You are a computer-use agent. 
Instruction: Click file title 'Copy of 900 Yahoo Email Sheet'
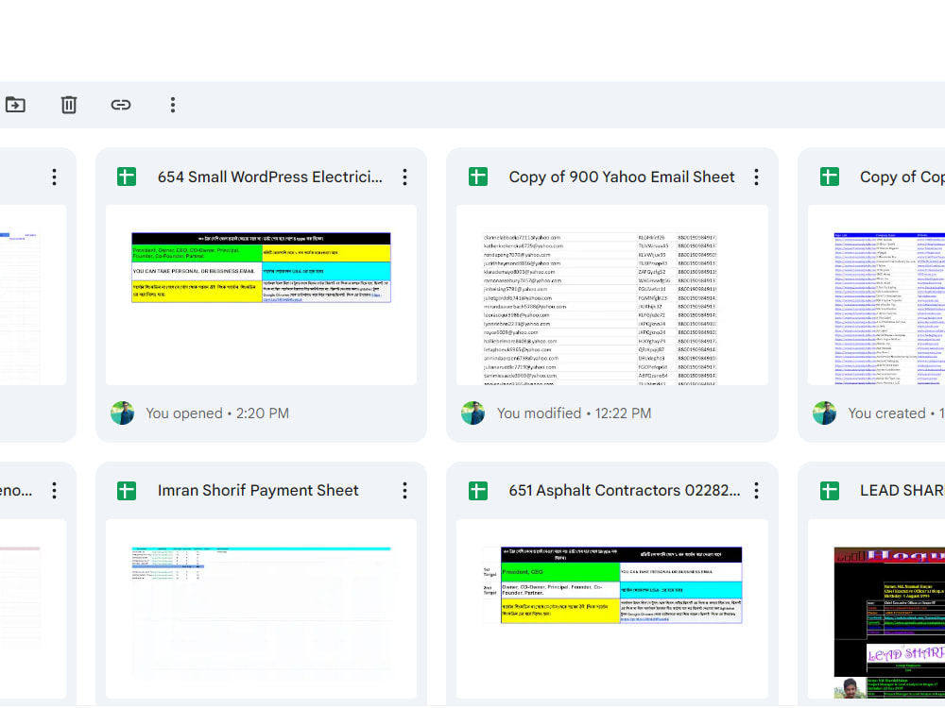[622, 177]
